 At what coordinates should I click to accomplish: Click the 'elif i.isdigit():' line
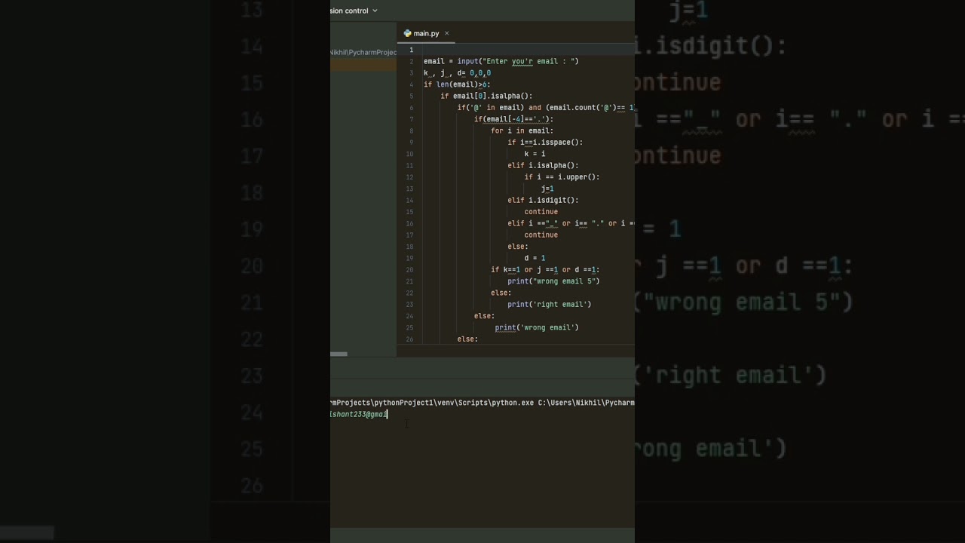pos(543,200)
